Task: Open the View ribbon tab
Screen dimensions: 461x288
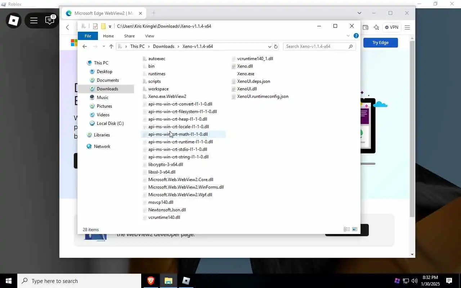Action: (x=149, y=36)
